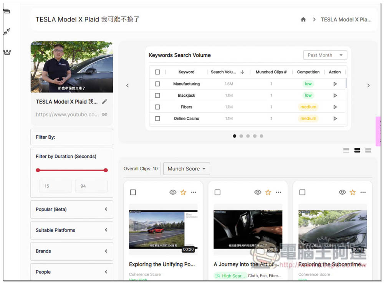Screen dimensions: 384x284
Task: Open more options for Exploring the Unifying clip
Action: tap(194, 192)
